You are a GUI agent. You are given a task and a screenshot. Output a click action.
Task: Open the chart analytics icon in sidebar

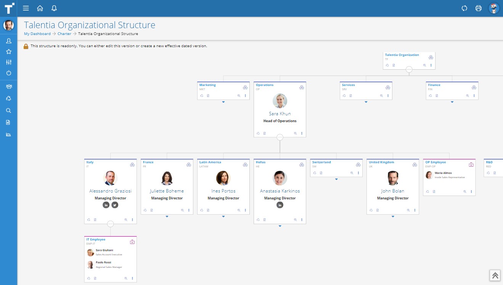coord(8,134)
